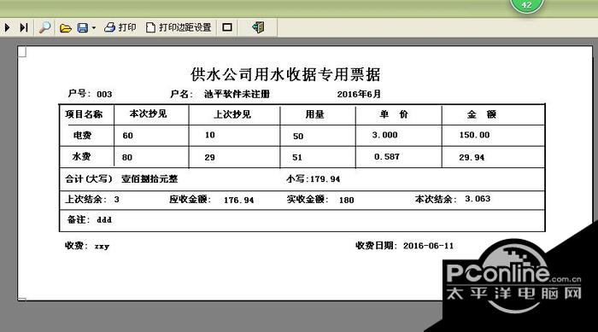Open the magnifier zoom tool
The height and width of the screenshot is (332, 598).
(x=45, y=27)
